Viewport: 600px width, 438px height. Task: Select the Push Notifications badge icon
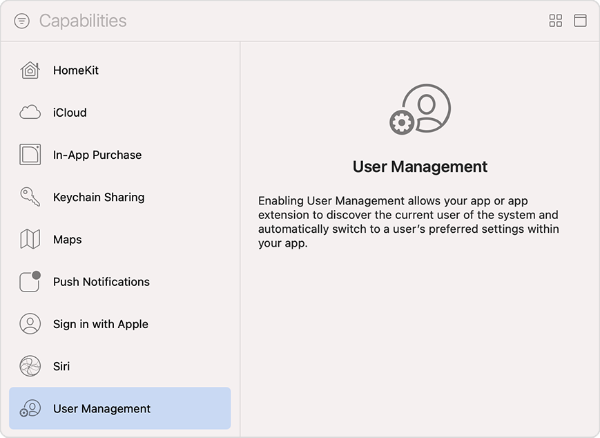[30, 282]
